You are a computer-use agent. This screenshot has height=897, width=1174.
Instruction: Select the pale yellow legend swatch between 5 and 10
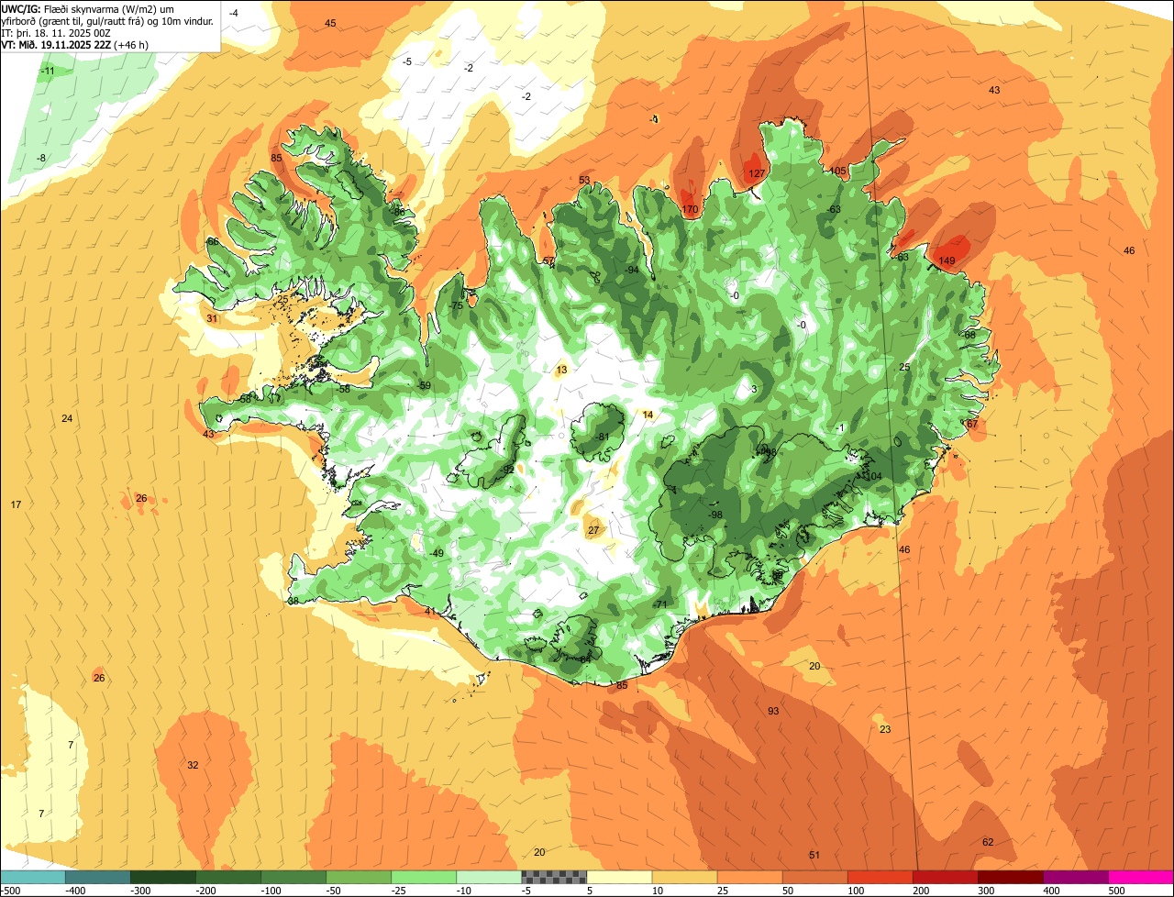[619, 877]
